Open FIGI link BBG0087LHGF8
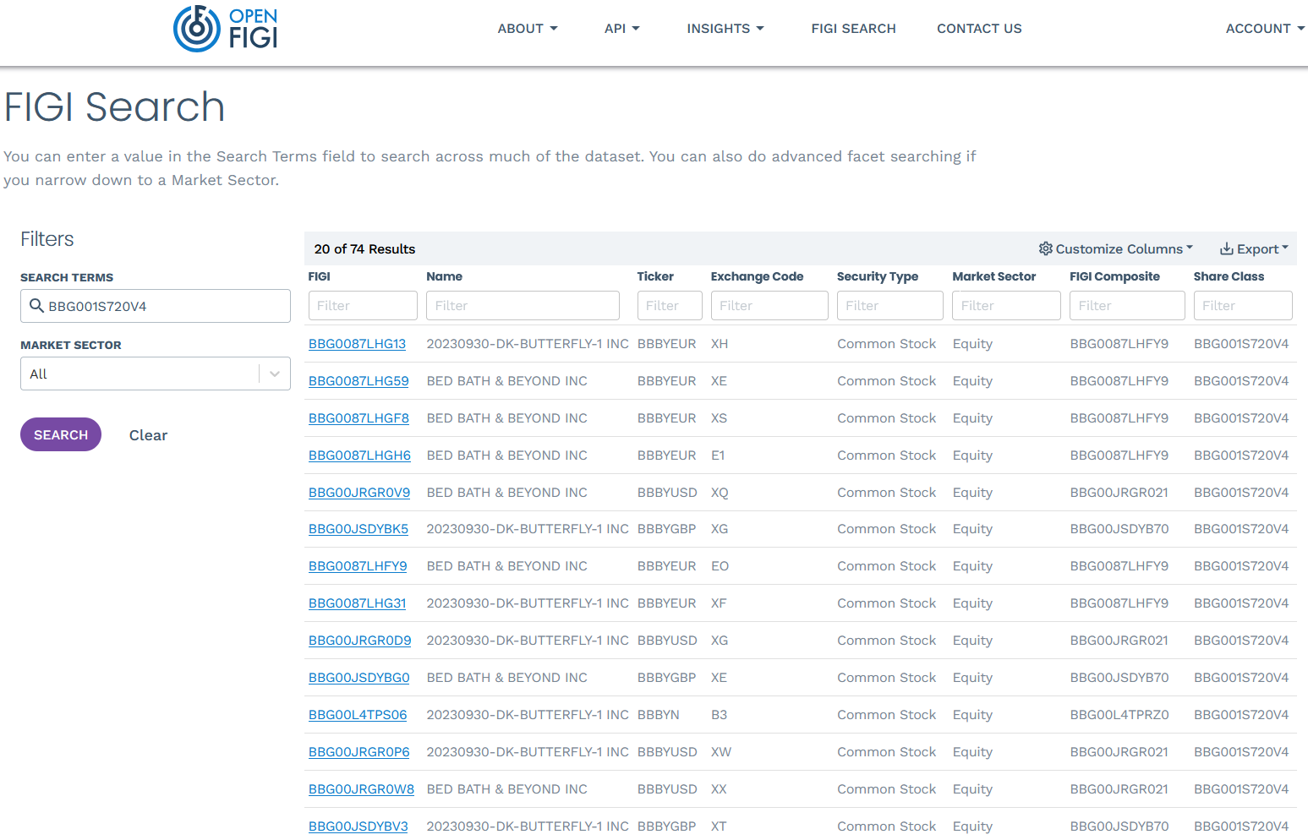 click(358, 418)
